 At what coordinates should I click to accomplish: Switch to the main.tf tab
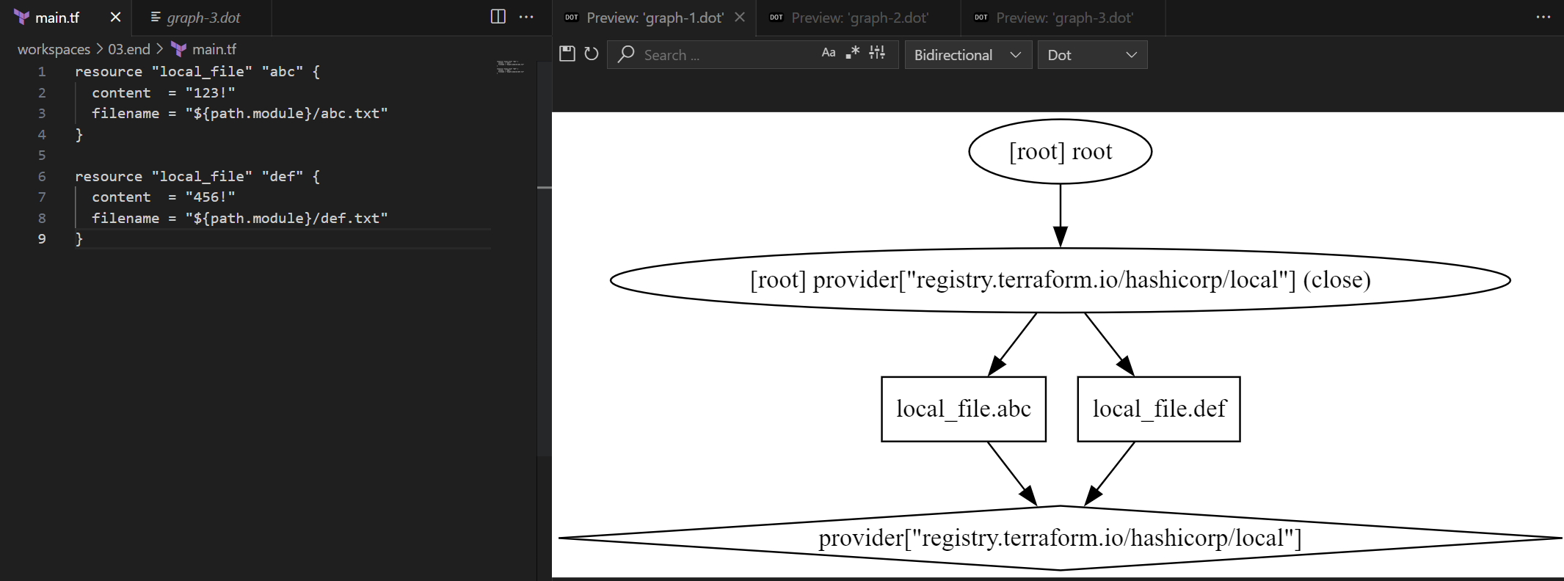[66, 18]
